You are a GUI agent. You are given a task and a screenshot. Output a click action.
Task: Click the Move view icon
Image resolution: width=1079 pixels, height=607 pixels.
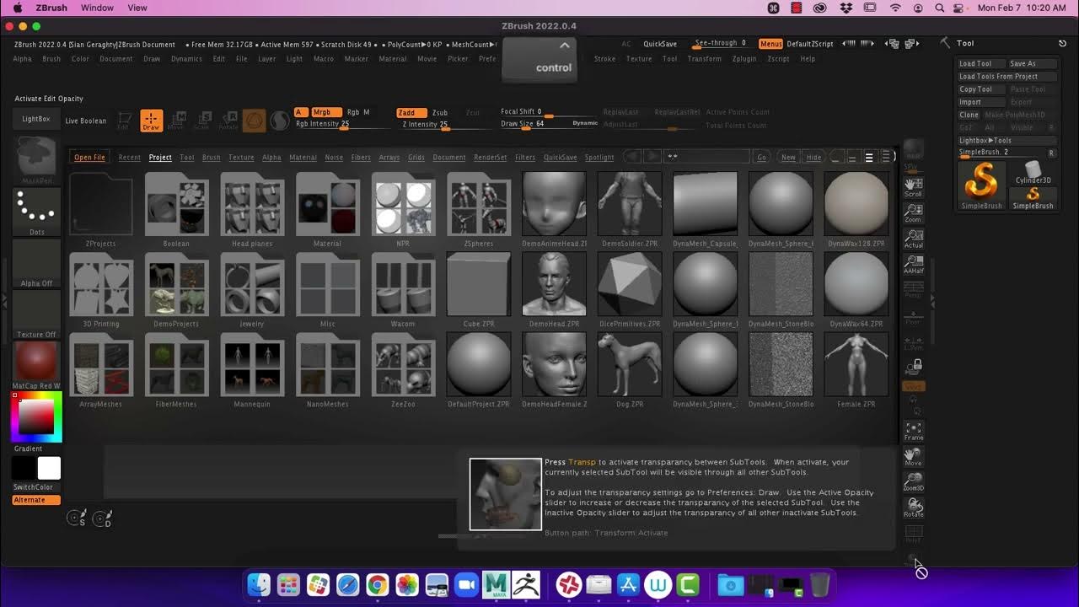coord(913,457)
